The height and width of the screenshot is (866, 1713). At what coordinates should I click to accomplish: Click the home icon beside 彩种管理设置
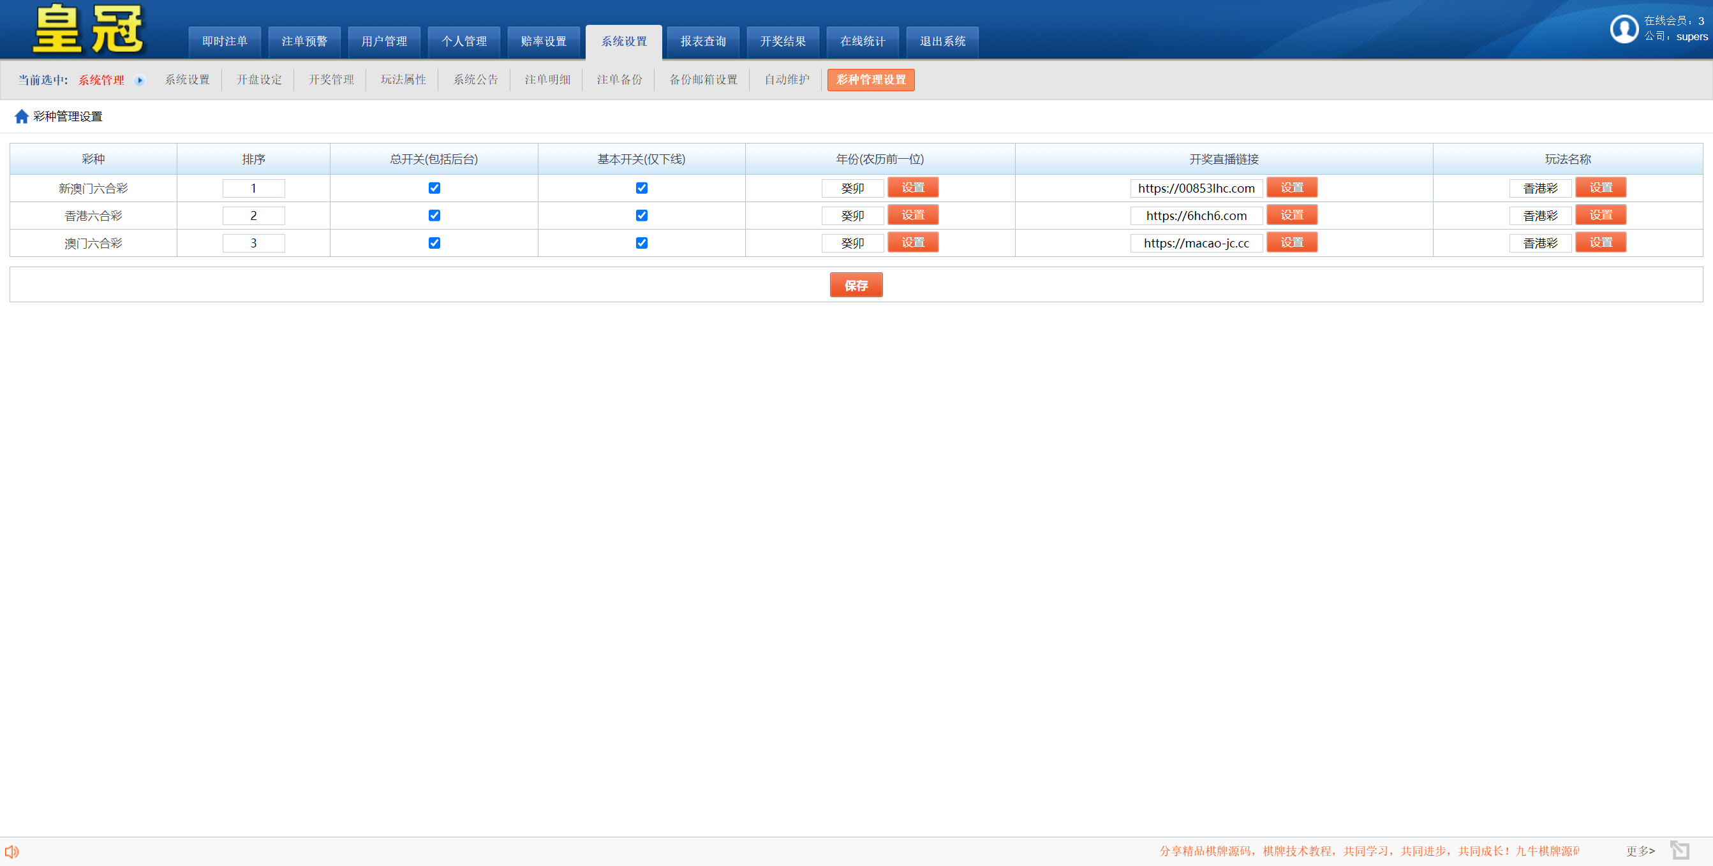pos(21,116)
